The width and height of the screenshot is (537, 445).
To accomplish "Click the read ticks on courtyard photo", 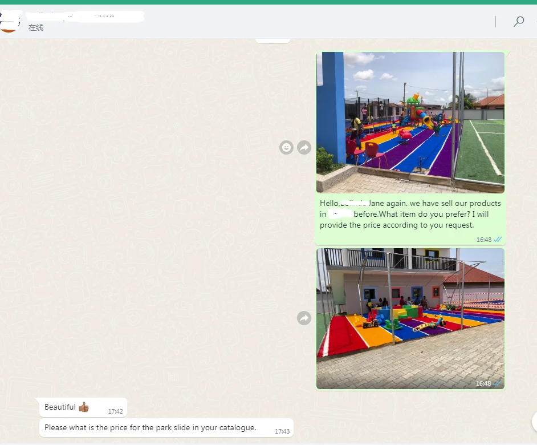I will (x=498, y=383).
